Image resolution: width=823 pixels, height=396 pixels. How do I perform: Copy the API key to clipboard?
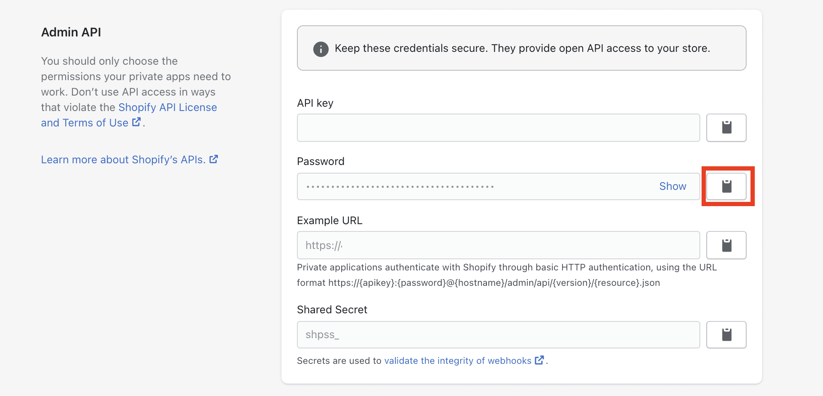[726, 127]
